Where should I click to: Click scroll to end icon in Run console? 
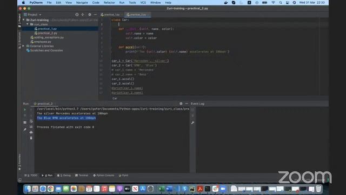[x=31, y=127]
